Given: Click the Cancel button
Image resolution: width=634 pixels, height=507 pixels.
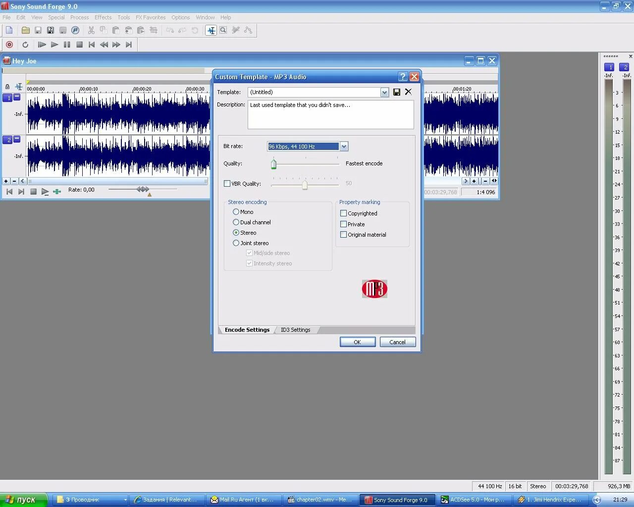Looking at the screenshot, I should [x=397, y=342].
